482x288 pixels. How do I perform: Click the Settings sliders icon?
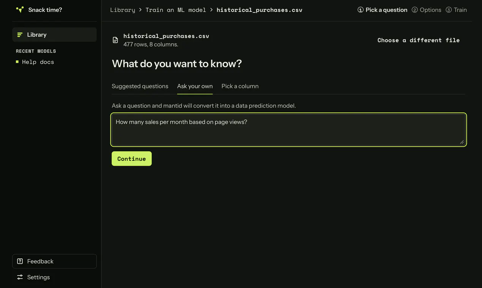click(20, 277)
